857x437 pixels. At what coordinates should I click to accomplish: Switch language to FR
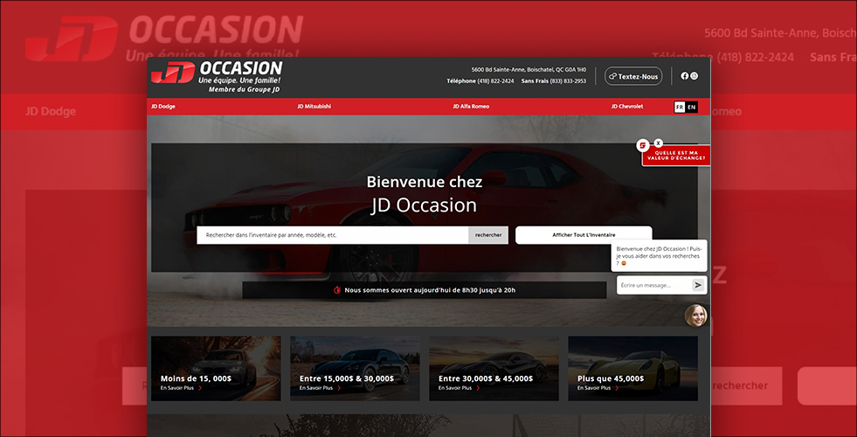[x=680, y=108]
